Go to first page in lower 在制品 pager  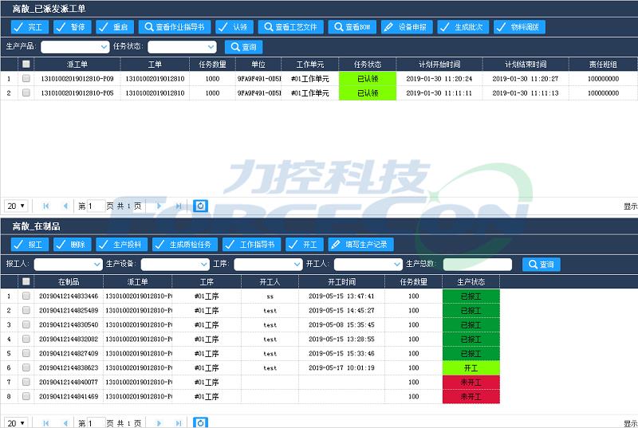pyautogui.click(x=46, y=423)
